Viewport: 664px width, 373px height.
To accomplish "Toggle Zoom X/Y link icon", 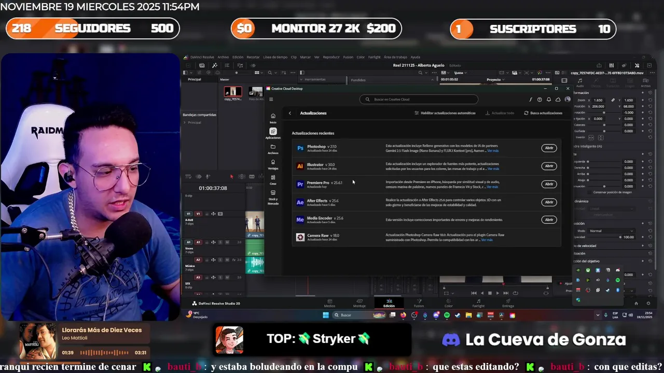I will pos(613,100).
